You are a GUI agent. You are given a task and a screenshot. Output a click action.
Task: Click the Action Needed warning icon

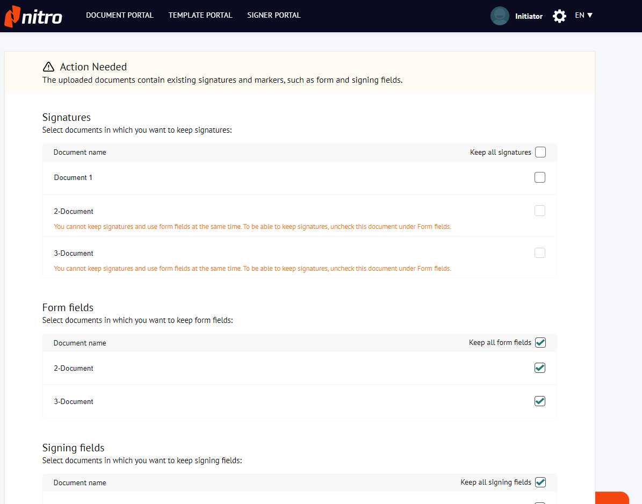[x=48, y=67]
